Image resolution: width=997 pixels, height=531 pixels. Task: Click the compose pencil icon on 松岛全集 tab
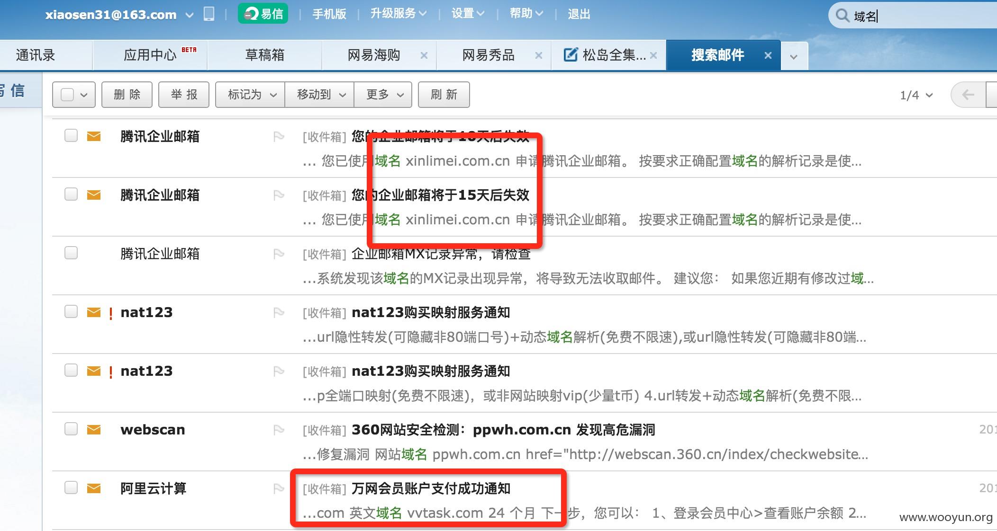pyautogui.click(x=571, y=55)
